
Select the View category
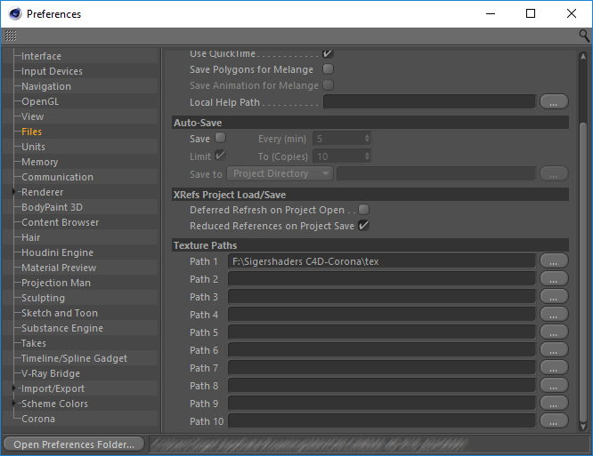[33, 116]
